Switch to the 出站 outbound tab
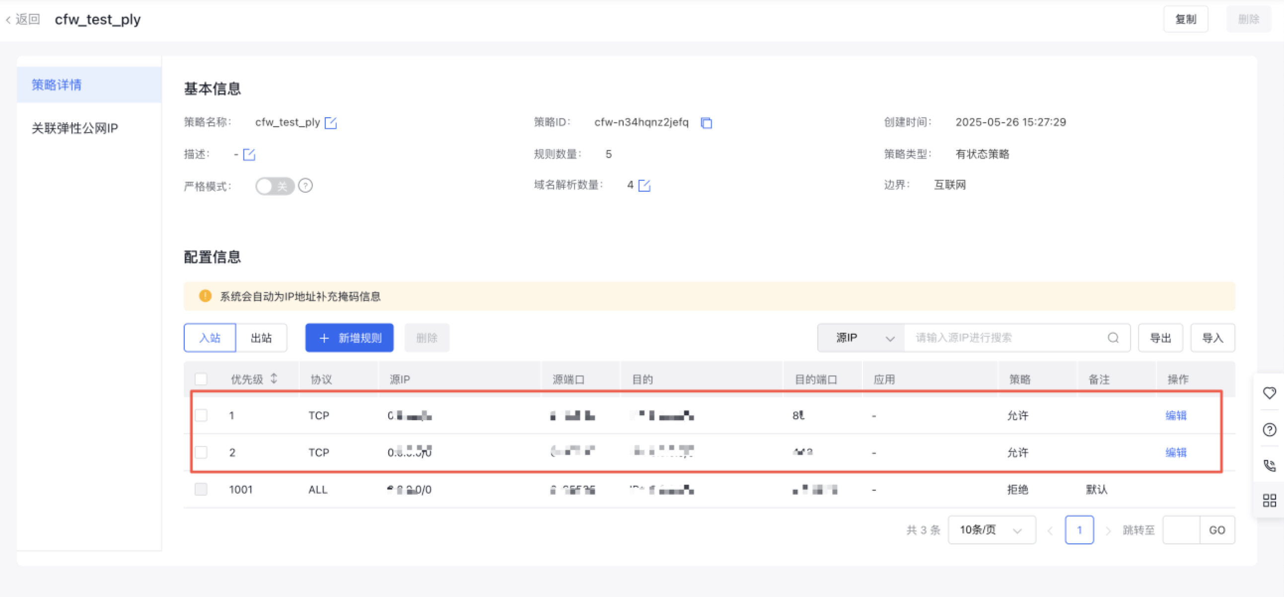 261,338
